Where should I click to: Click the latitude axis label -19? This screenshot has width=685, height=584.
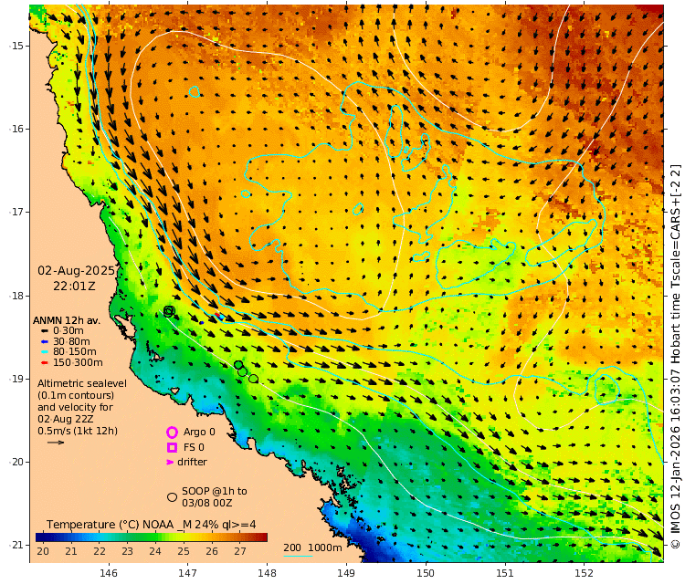coord(16,379)
